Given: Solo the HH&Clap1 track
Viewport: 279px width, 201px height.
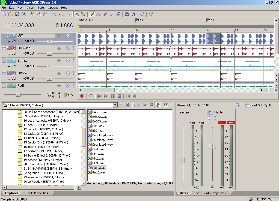Looking at the screenshot, I should point(73,48).
